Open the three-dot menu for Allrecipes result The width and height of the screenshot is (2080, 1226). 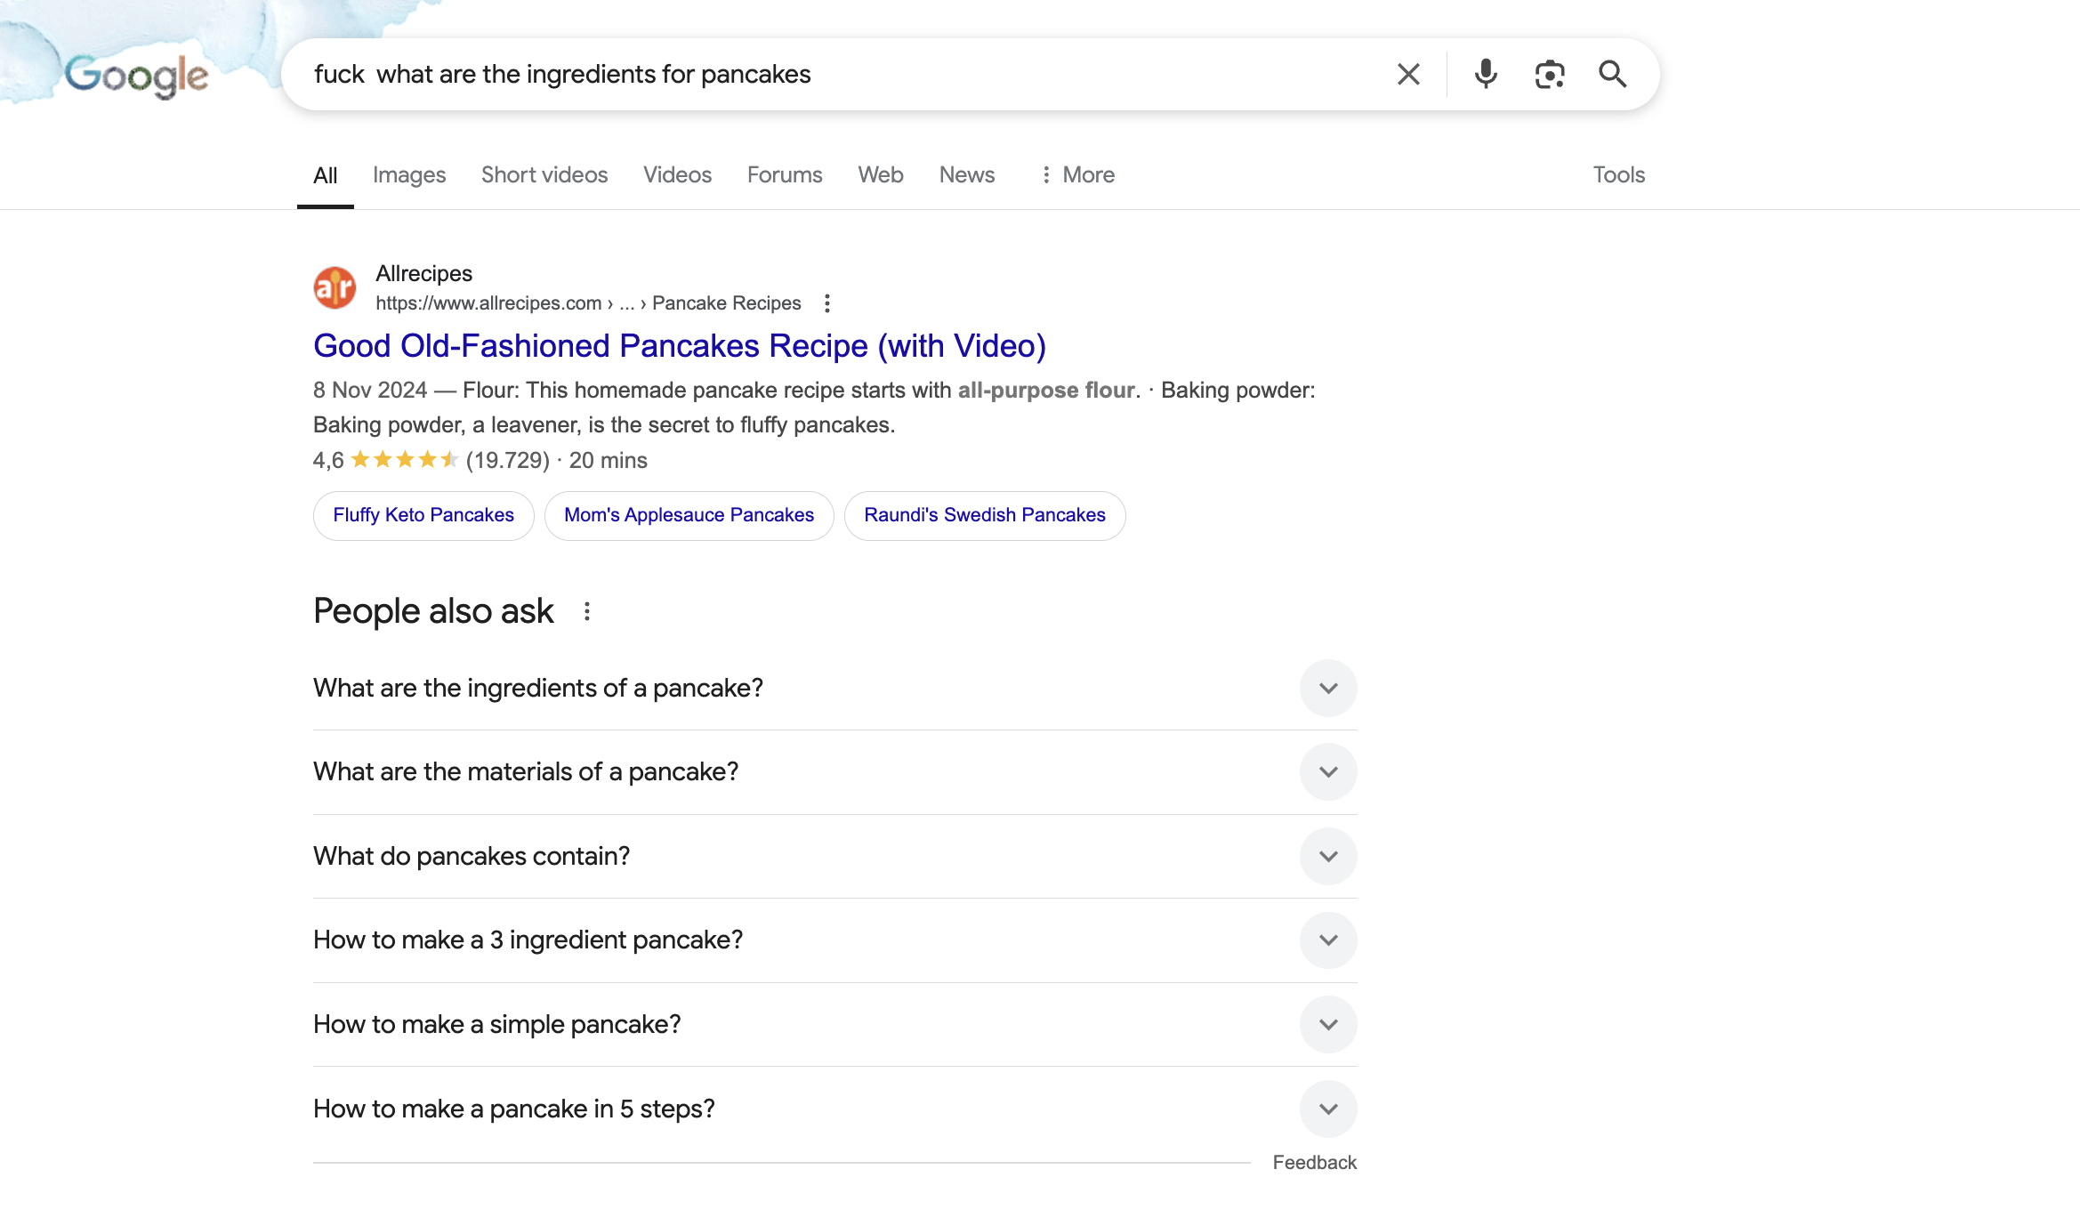pyautogui.click(x=827, y=303)
